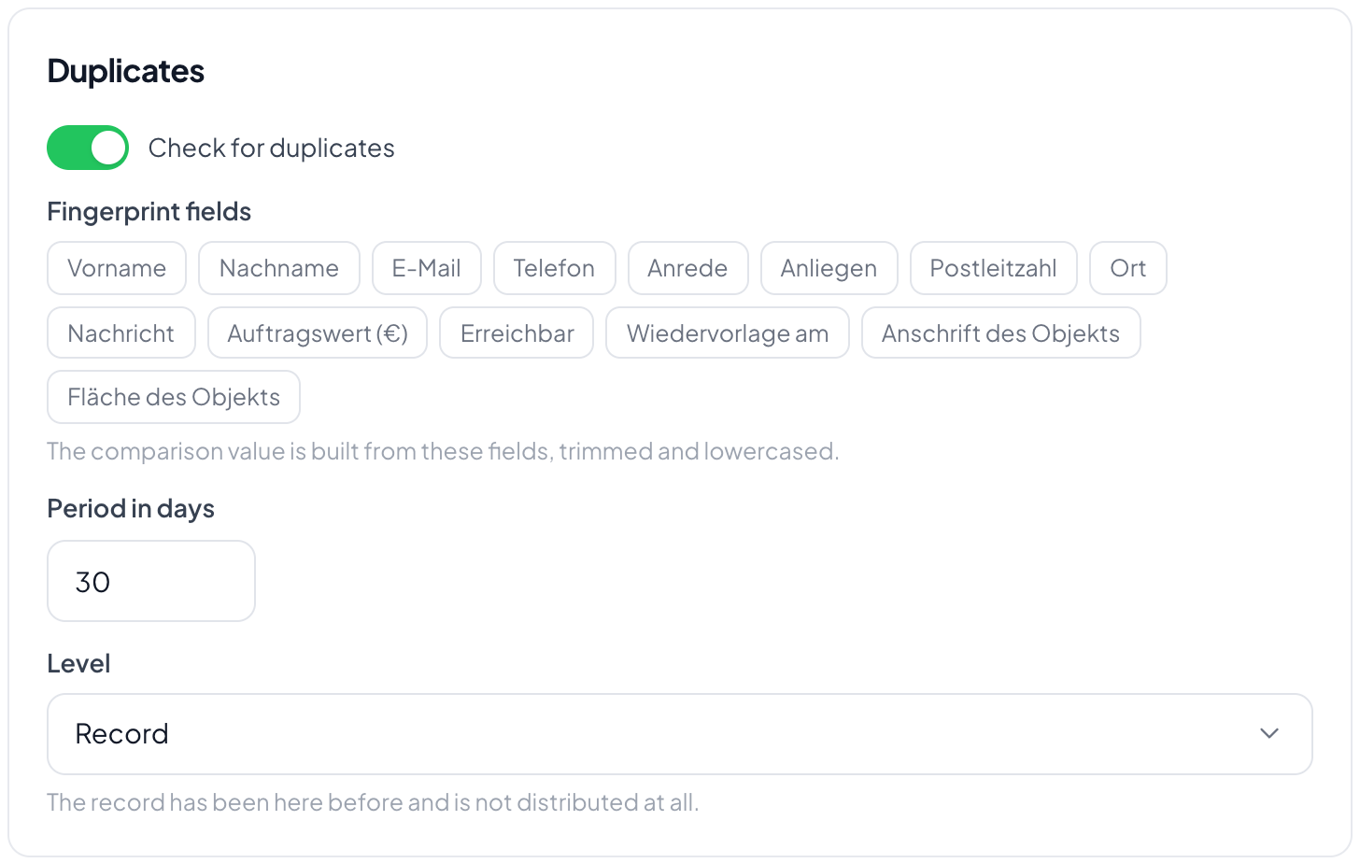Select the Vorname fingerprint field
Viewport: 1360px width, 863px height.
pos(117,268)
